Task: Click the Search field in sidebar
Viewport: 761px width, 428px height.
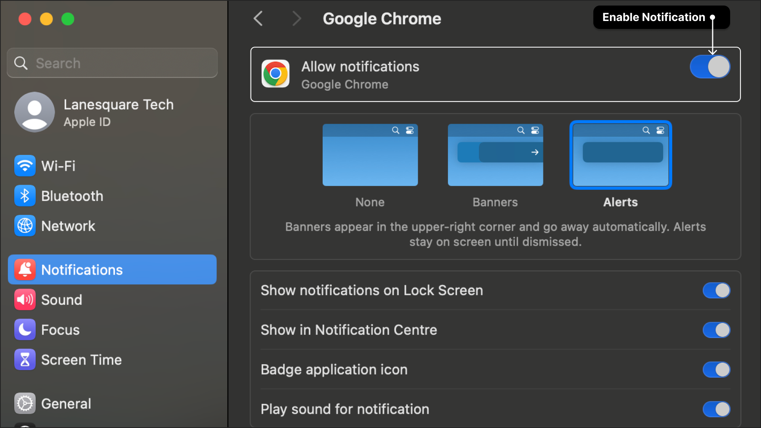Action: (x=112, y=63)
